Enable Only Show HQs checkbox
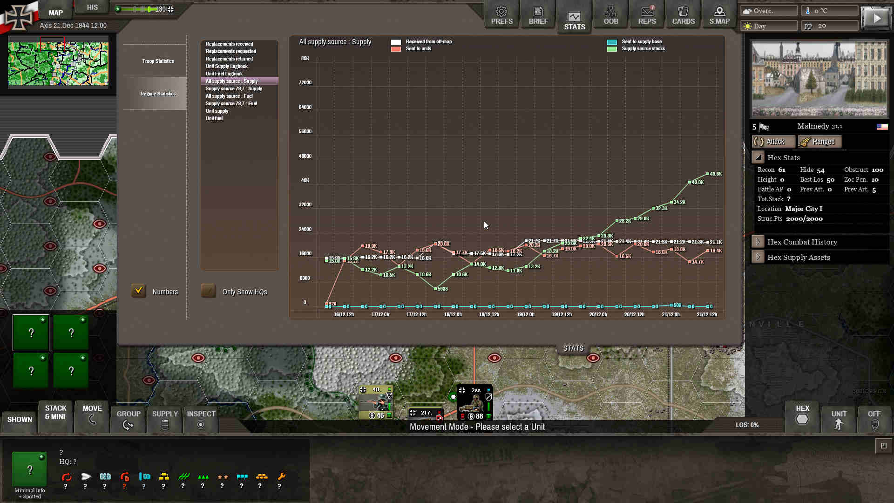Viewport: 894px width, 503px height. tap(209, 291)
